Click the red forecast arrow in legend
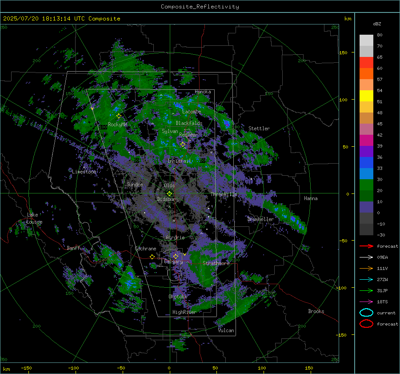 click(366, 246)
